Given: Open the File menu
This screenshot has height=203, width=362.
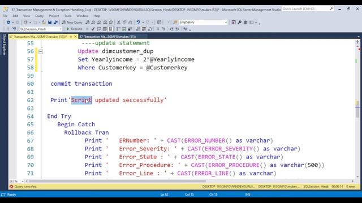Looking at the screenshot, I should click(x=5, y=16).
